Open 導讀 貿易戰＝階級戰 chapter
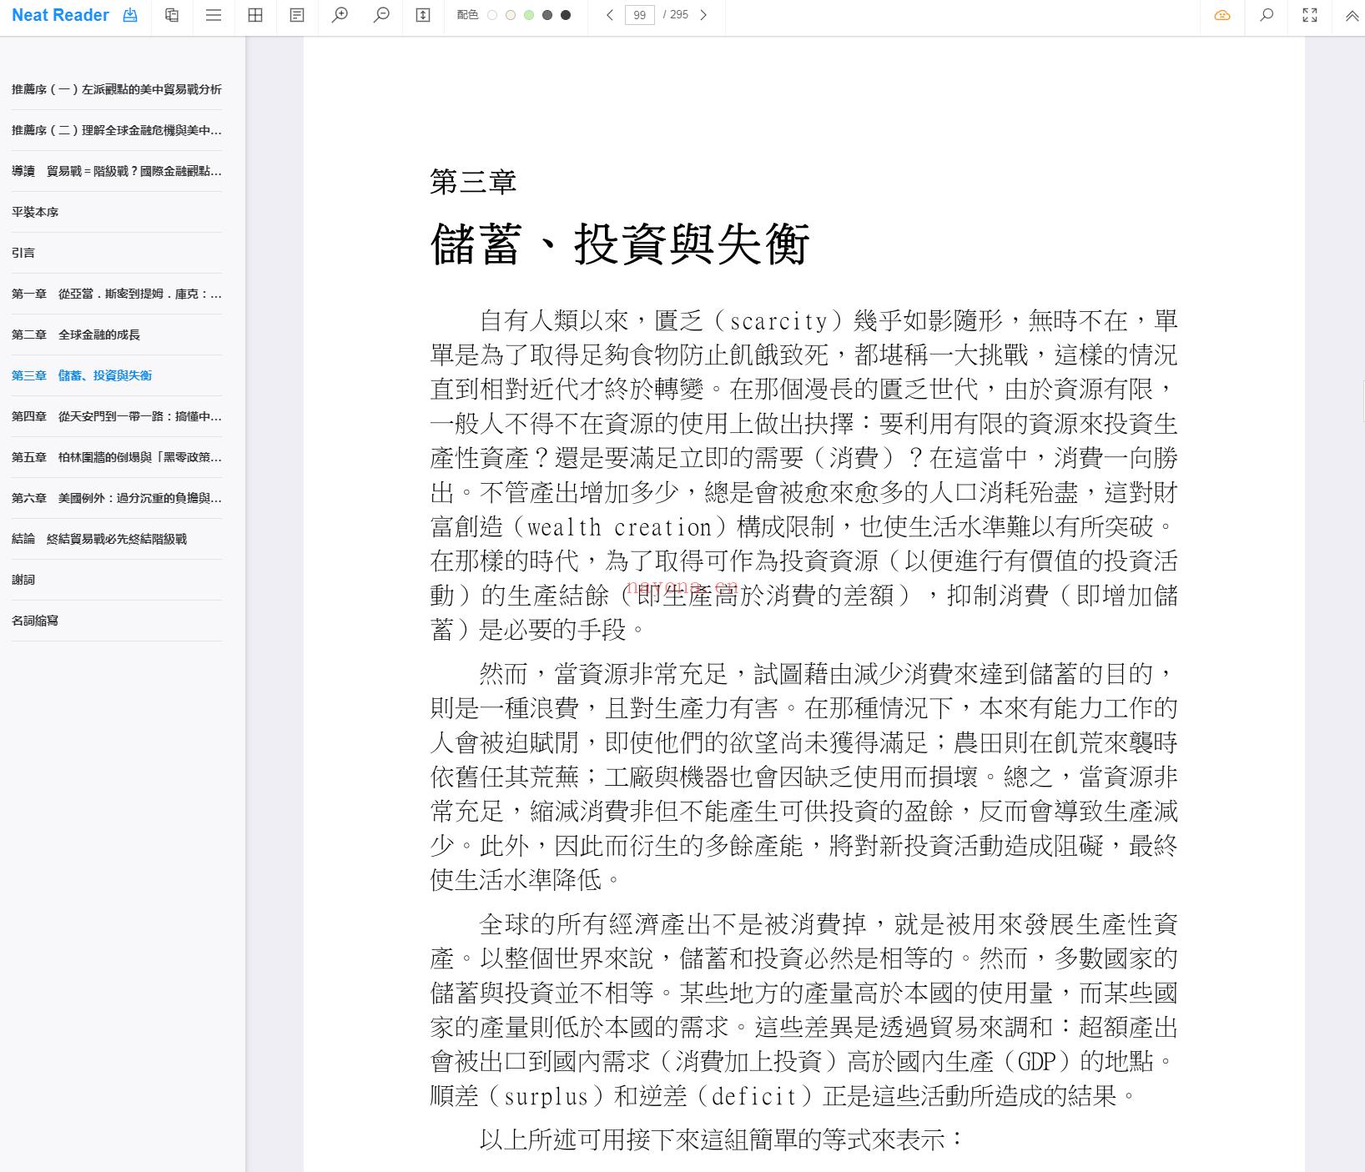1365x1172 pixels. pos(117,171)
